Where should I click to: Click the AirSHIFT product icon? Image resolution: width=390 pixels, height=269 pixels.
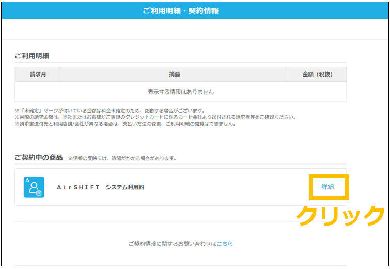click(34, 187)
